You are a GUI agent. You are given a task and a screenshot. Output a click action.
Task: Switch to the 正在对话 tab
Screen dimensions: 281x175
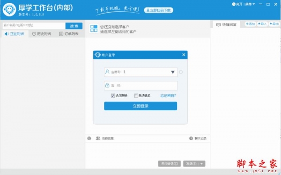(x=15, y=34)
